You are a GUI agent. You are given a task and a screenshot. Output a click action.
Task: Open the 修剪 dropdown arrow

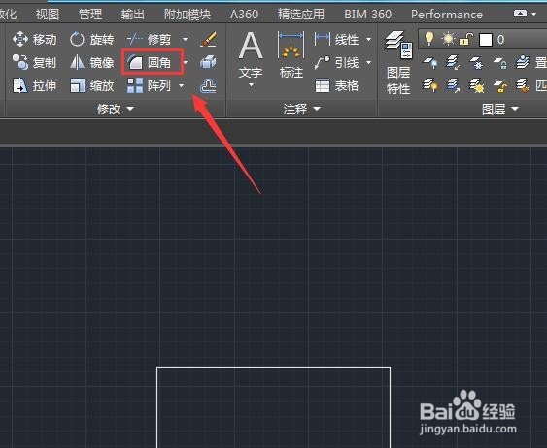[x=186, y=40]
